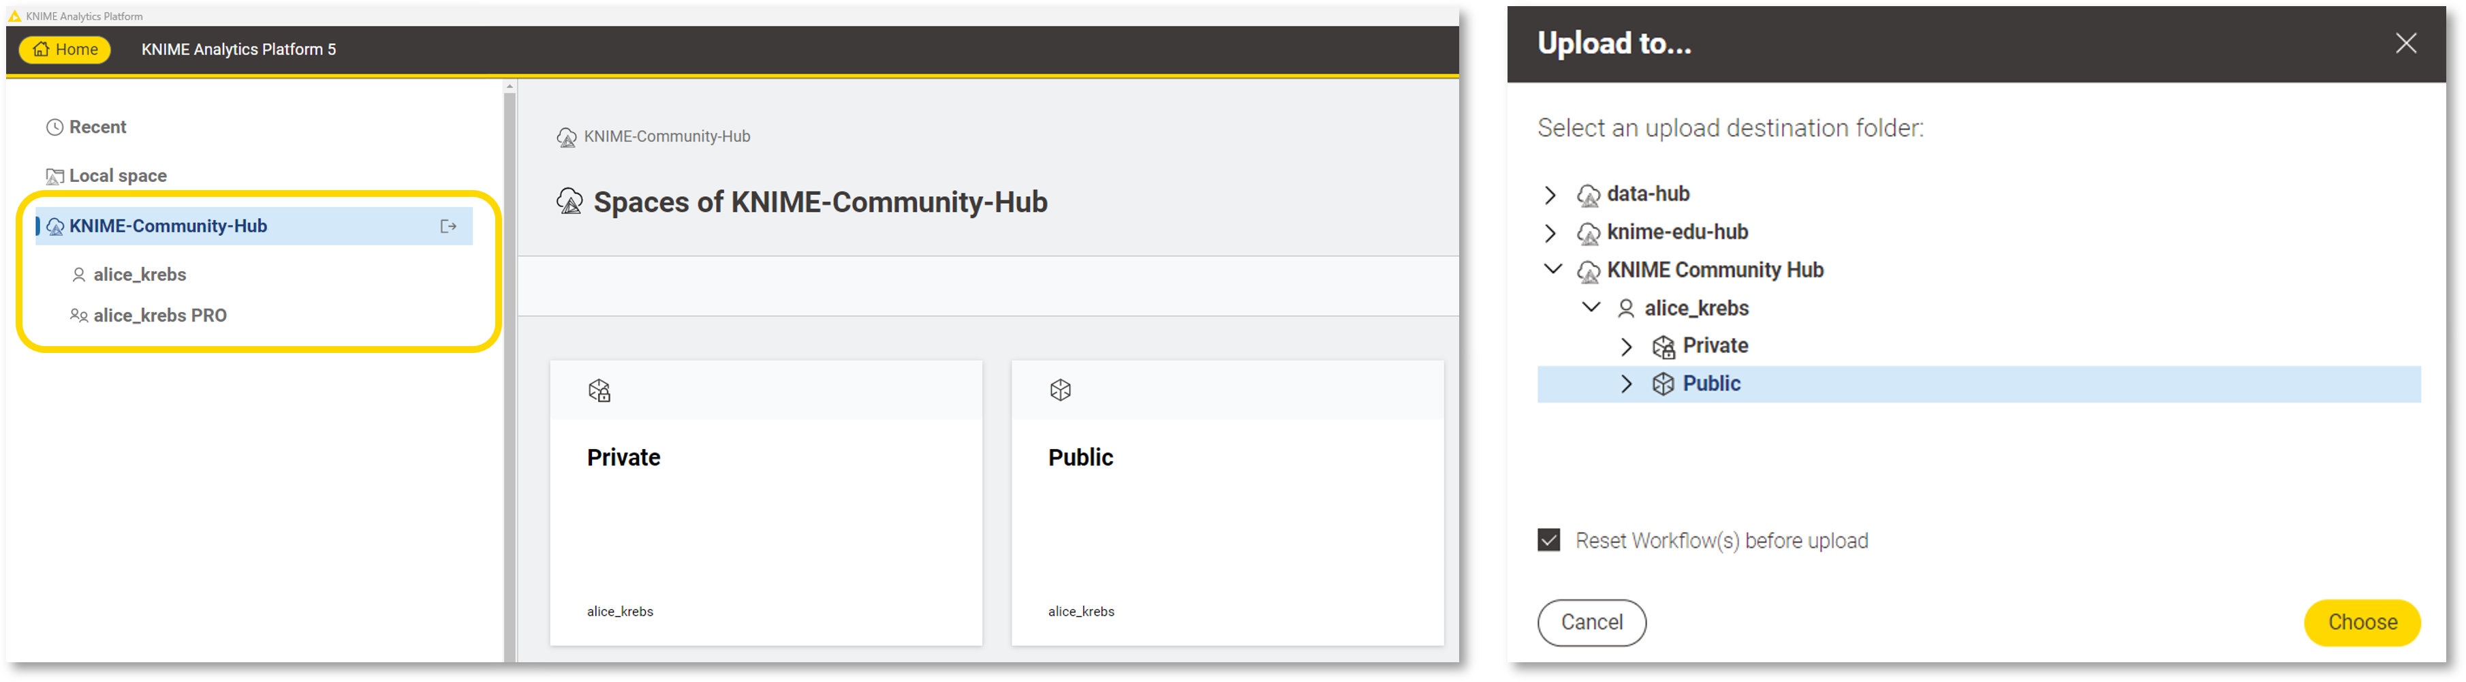
Task: Collapse the KNIME Community Hub node
Action: coord(1552,269)
